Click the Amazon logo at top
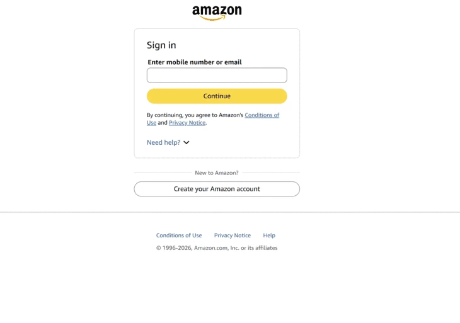 217,11
